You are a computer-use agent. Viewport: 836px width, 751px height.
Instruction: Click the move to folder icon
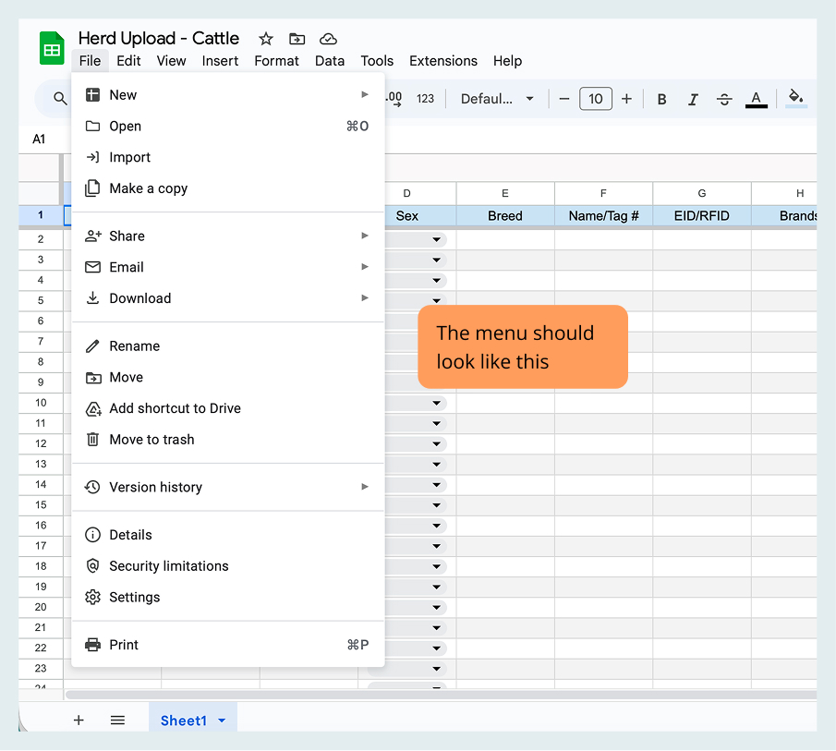297,39
